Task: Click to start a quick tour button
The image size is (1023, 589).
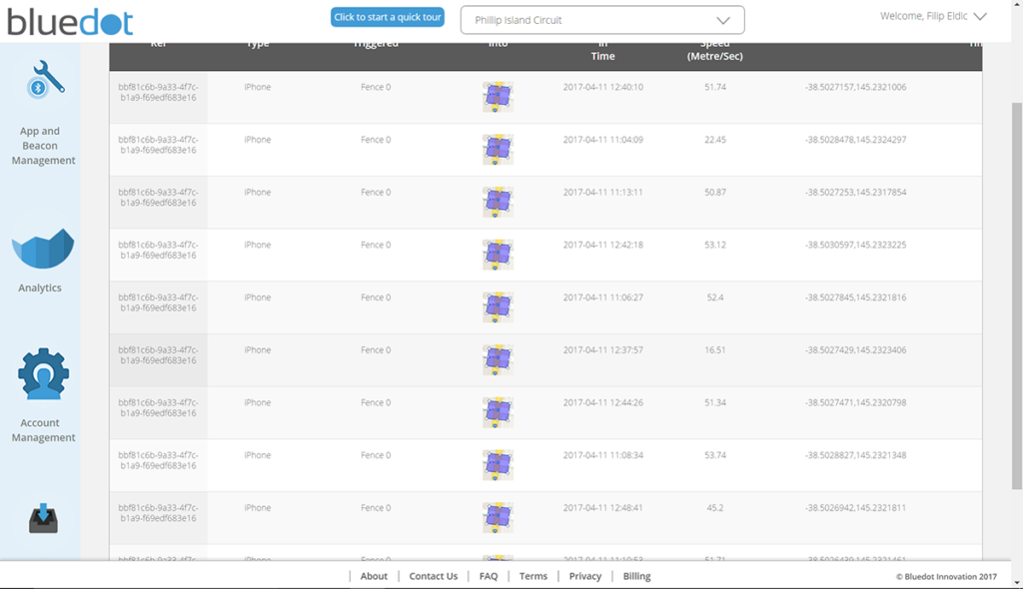Action: click(388, 17)
